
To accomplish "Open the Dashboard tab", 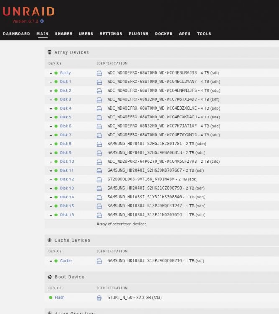I will (x=16, y=33).
